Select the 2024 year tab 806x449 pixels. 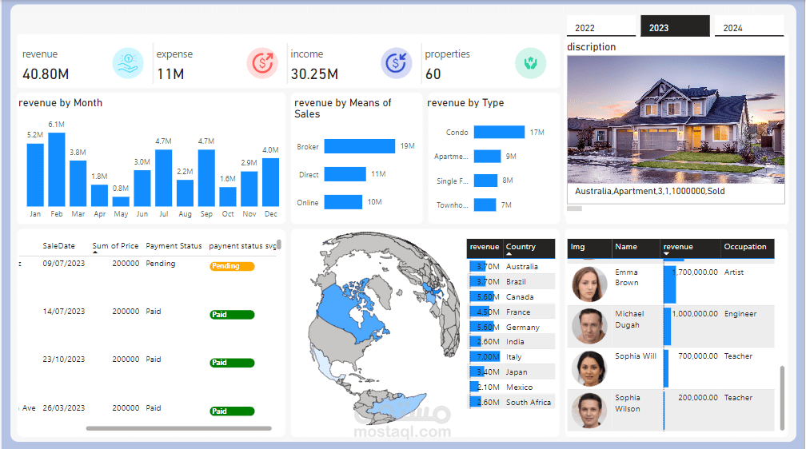[749, 26]
